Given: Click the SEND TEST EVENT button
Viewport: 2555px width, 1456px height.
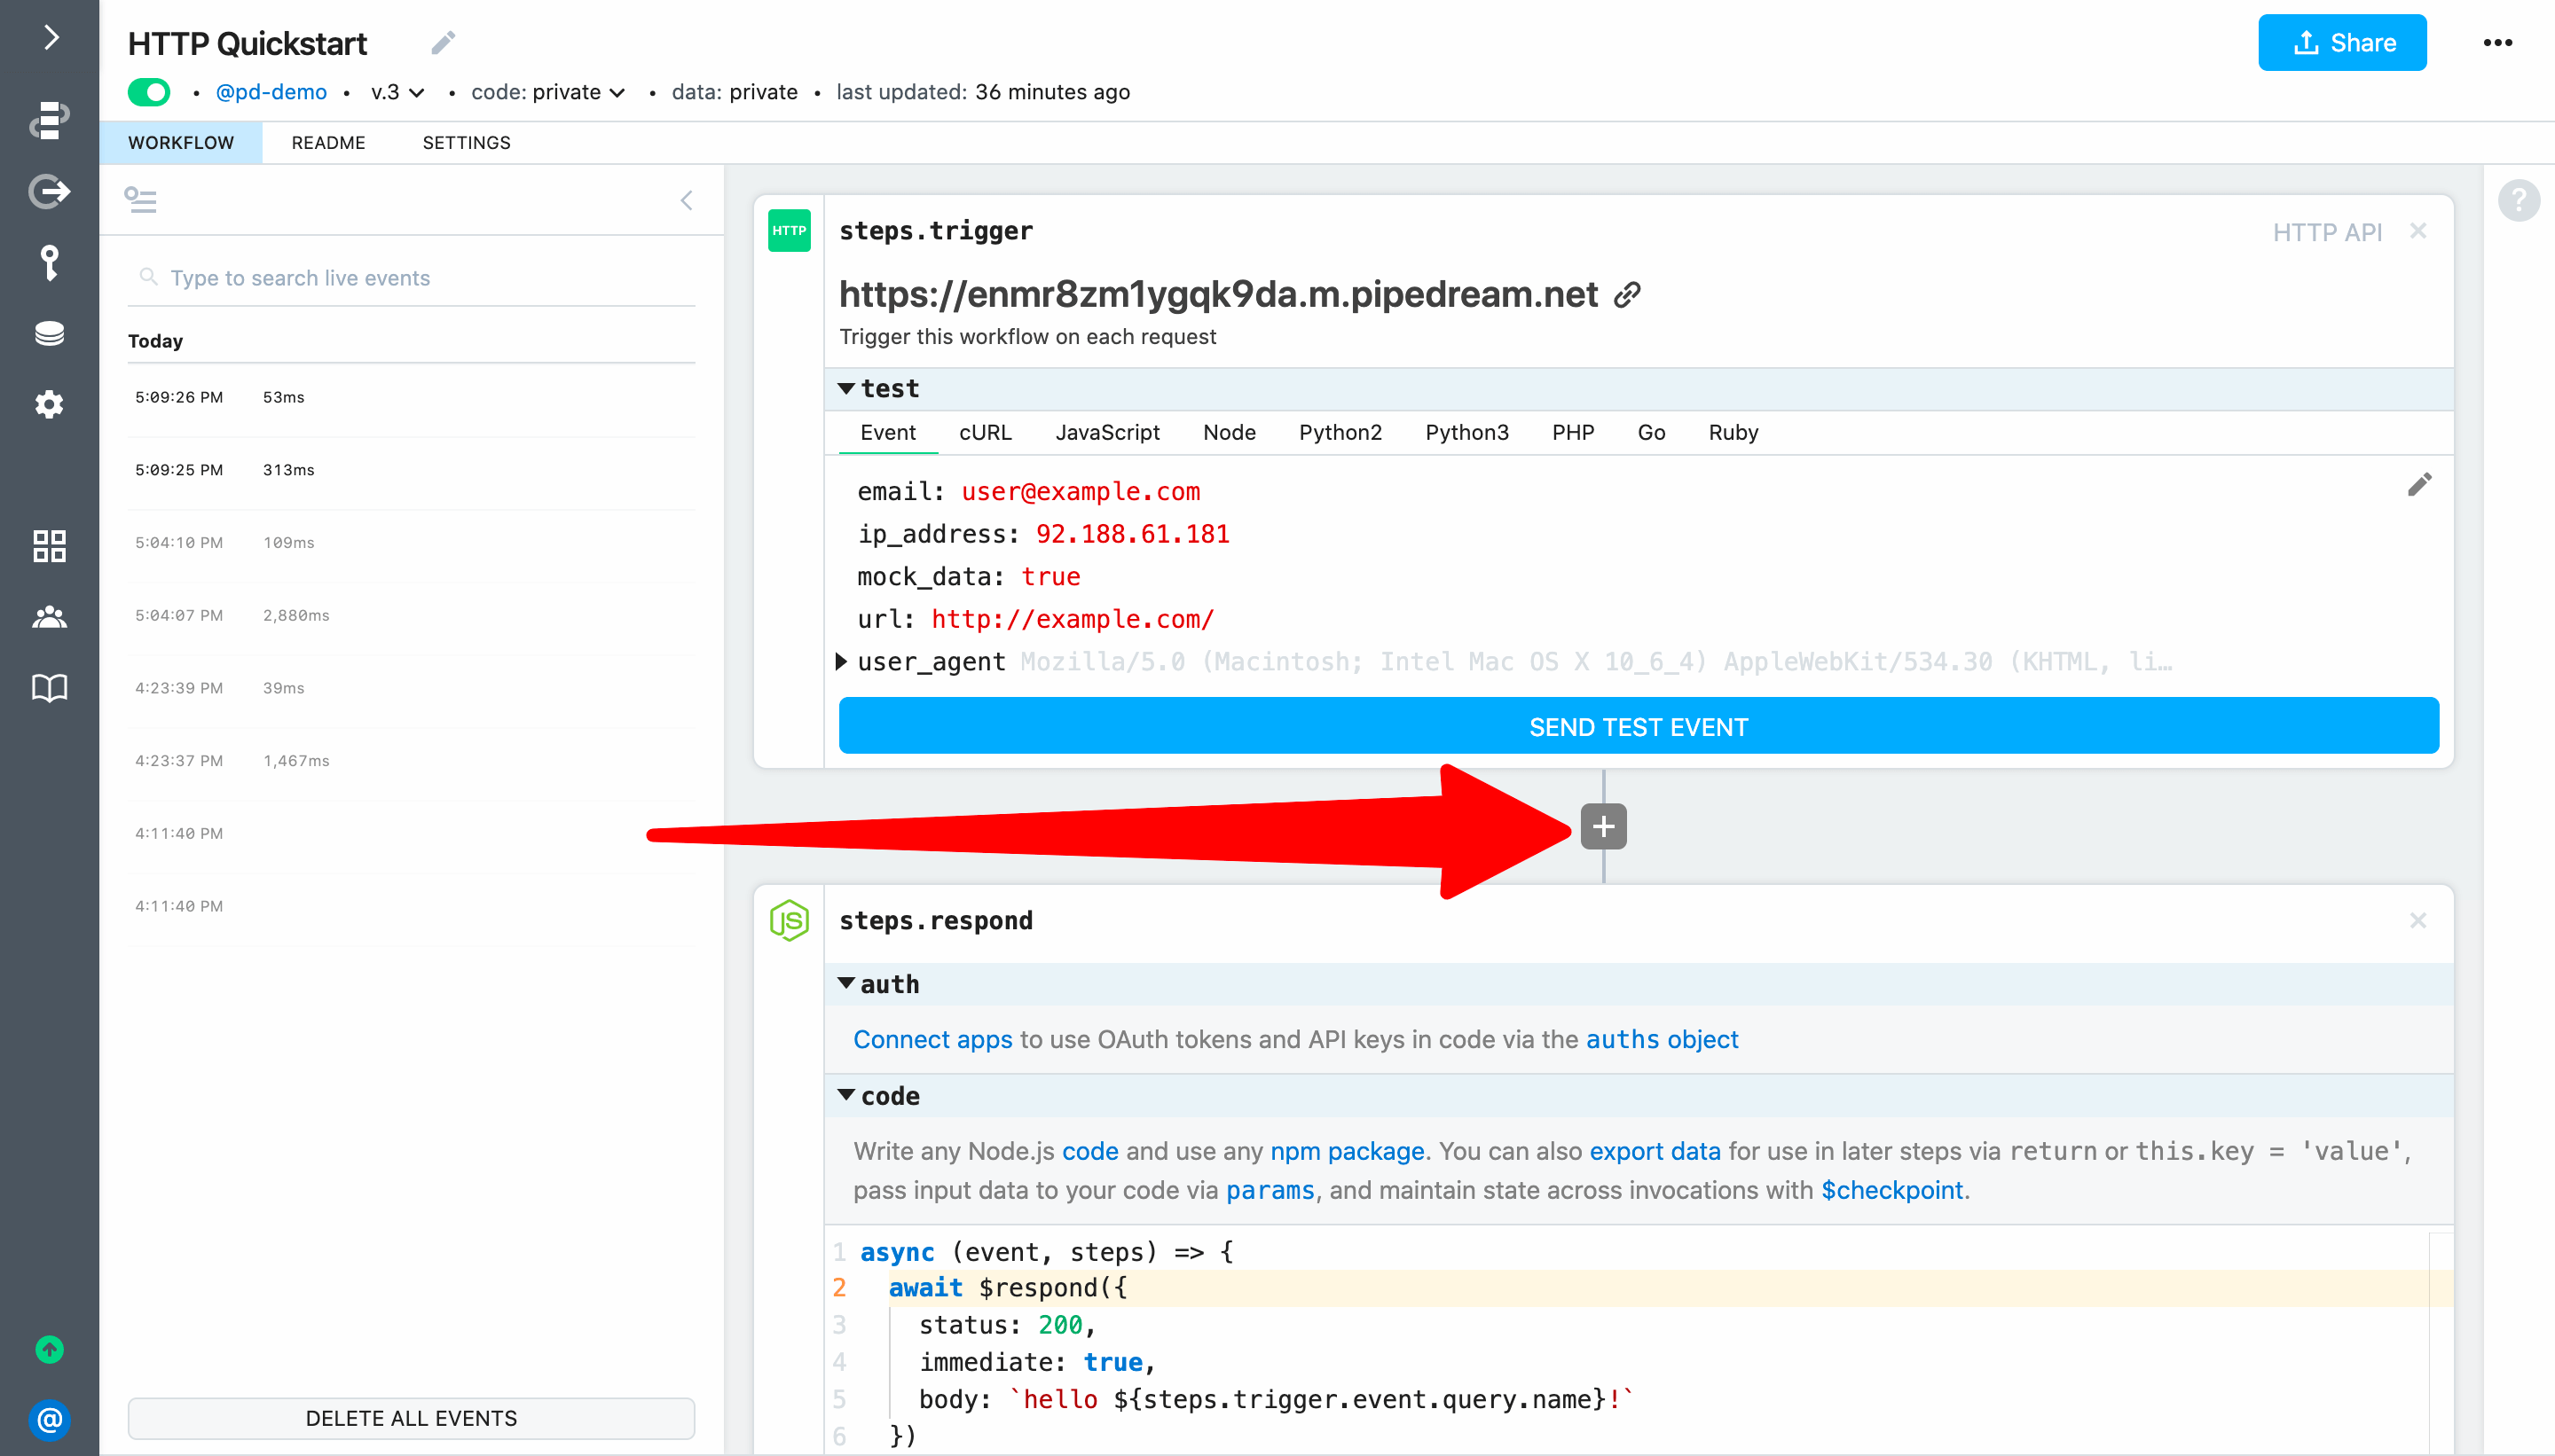Looking at the screenshot, I should pyautogui.click(x=1639, y=724).
